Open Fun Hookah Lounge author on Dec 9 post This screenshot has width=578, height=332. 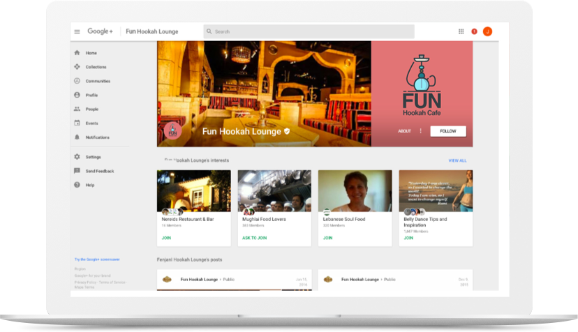click(360, 280)
